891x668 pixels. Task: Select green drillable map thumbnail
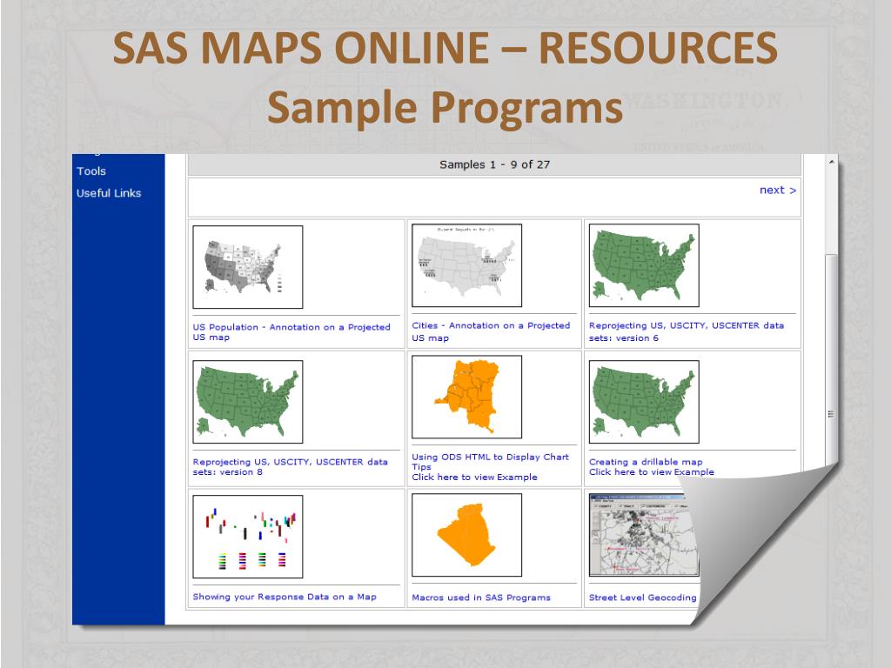[644, 402]
